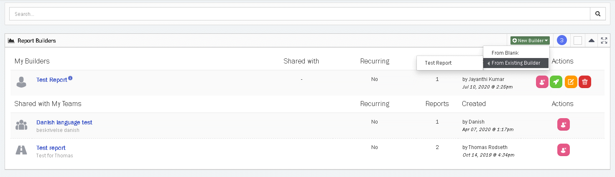Pick Test Report from the submenu
The height and width of the screenshot is (177, 615).
tap(438, 63)
